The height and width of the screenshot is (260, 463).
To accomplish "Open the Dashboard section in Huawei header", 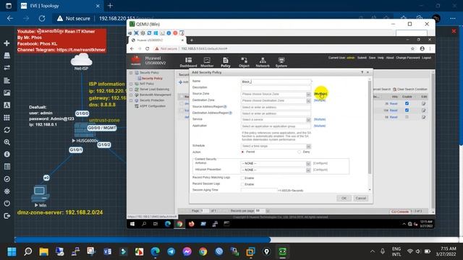I will (x=188, y=62).
